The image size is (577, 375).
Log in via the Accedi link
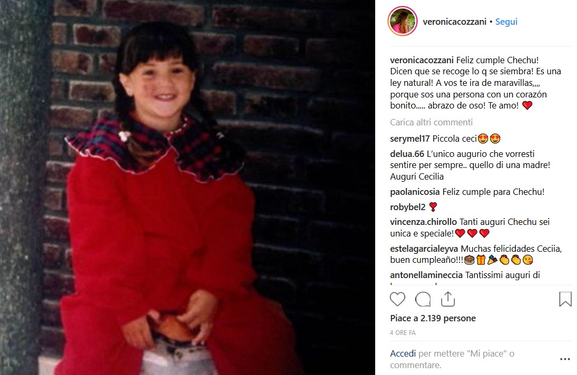pos(403,353)
